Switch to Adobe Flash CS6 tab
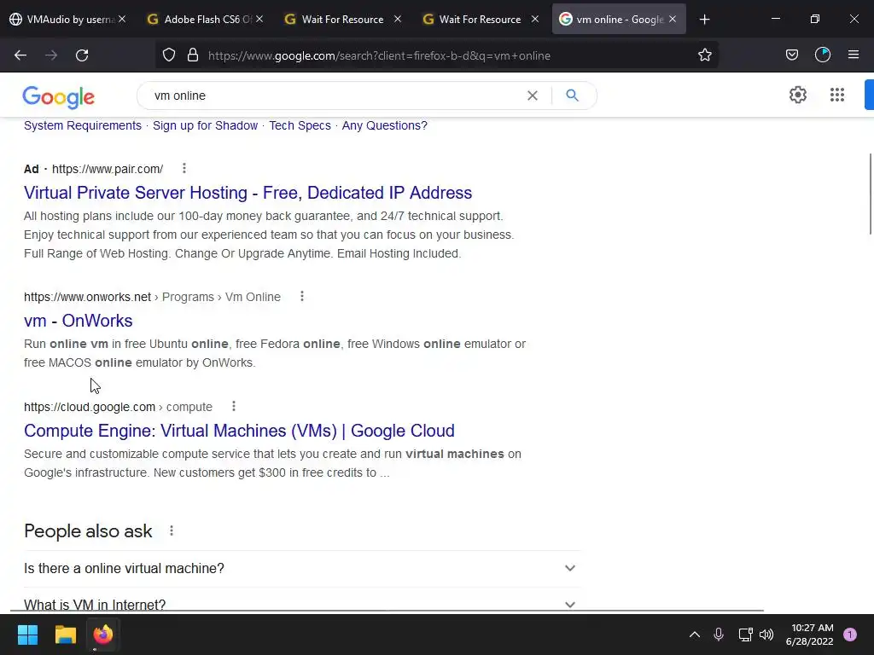Viewport: 874px width, 655px height. click(x=203, y=20)
